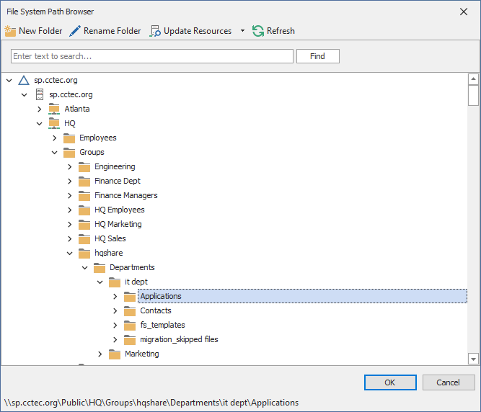This screenshot has width=481, height=412.
Task: Click the New Folder toolbar icon
Action: 10,31
